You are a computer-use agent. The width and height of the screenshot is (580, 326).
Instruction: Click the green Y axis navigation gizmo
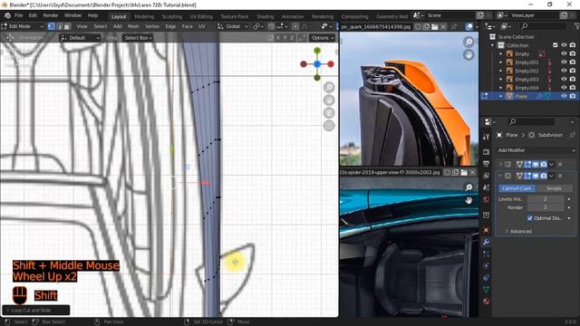point(317,51)
